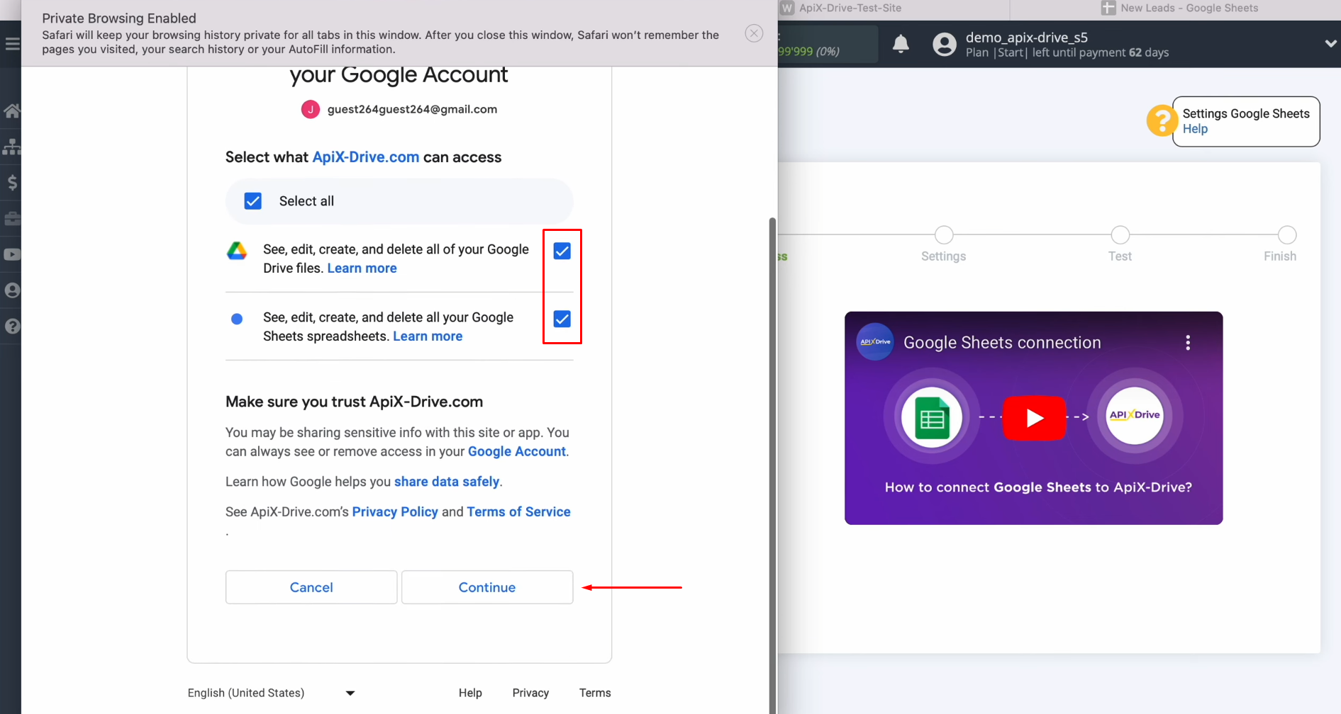Open video options three-dot menu
The height and width of the screenshot is (714, 1341).
1188,343
